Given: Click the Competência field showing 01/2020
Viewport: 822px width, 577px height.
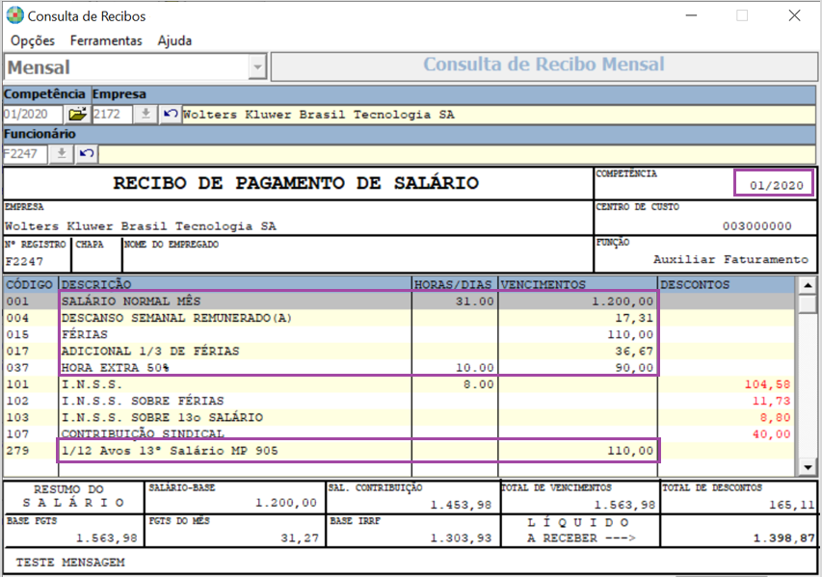Looking at the screenshot, I should [33, 114].
